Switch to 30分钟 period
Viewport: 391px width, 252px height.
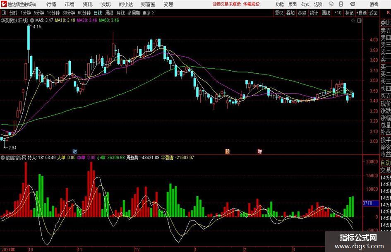(69, 13)
